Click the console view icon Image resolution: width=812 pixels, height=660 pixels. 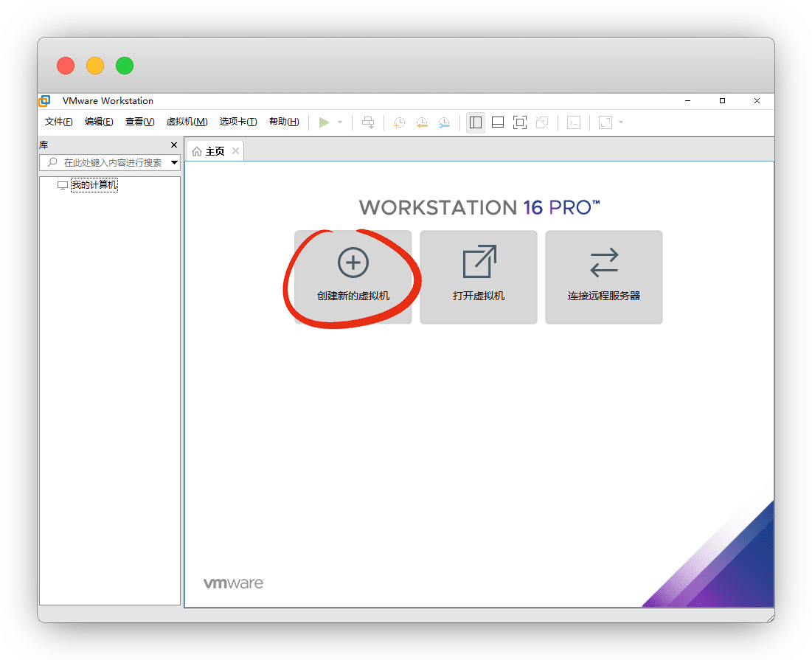point(574,122)
